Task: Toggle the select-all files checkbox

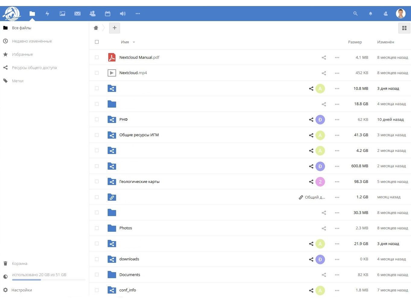Action: click(97, 42)
